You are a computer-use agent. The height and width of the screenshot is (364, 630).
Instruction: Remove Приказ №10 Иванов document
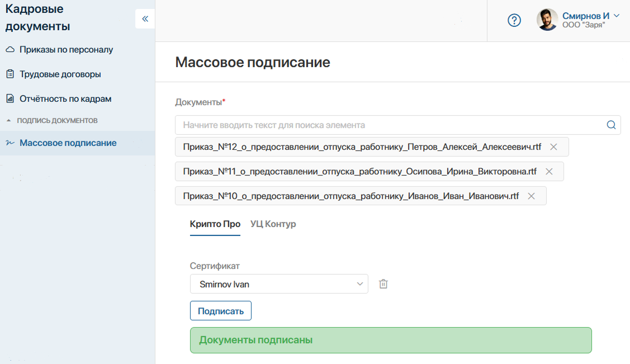tap(531, 196)
